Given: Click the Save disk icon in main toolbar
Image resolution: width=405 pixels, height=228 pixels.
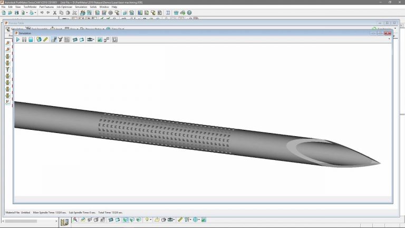Looking at the screenshot, I should (16, 13).
